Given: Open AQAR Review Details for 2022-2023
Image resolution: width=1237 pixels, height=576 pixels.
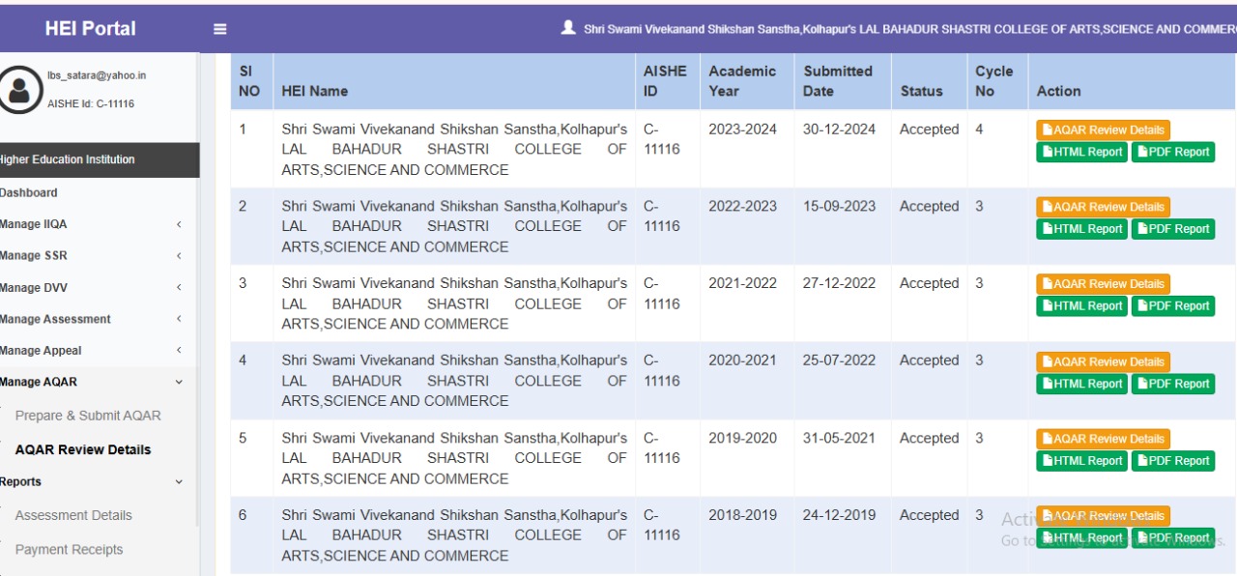Looking at the screenshot, I should [x=1103, y=207].
